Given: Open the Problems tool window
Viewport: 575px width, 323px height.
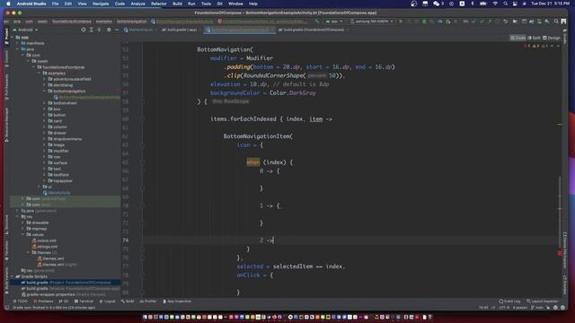Looking at the screenshot, I should (x=43, y=301).
